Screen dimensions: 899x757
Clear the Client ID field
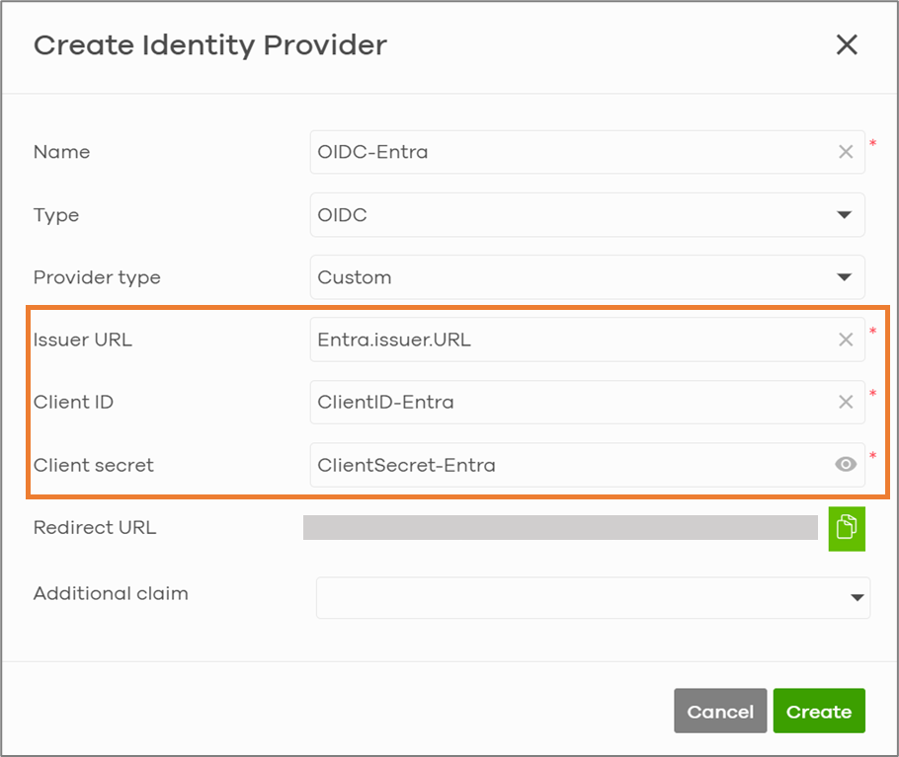pyautogui.click(x=846, y=402)
